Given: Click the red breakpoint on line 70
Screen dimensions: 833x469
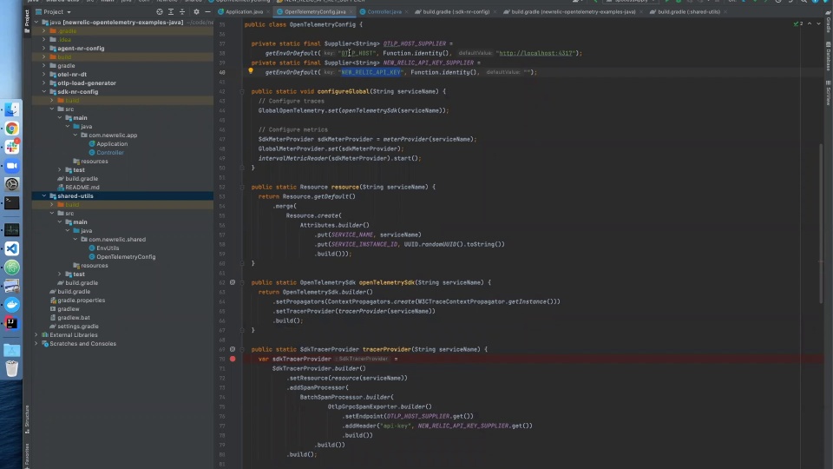Looking at the screenshot, I should [x=233, y=359].
